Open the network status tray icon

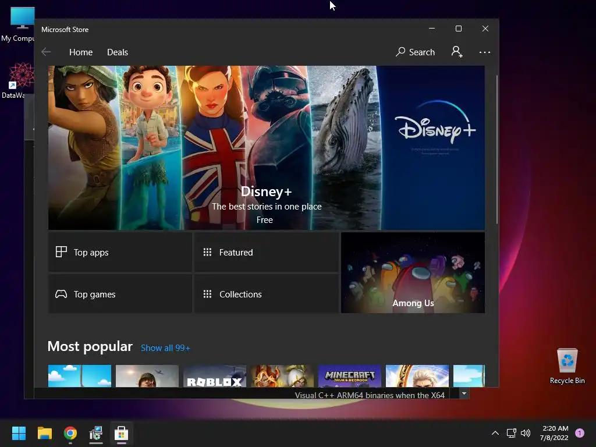tap(511, 433)
